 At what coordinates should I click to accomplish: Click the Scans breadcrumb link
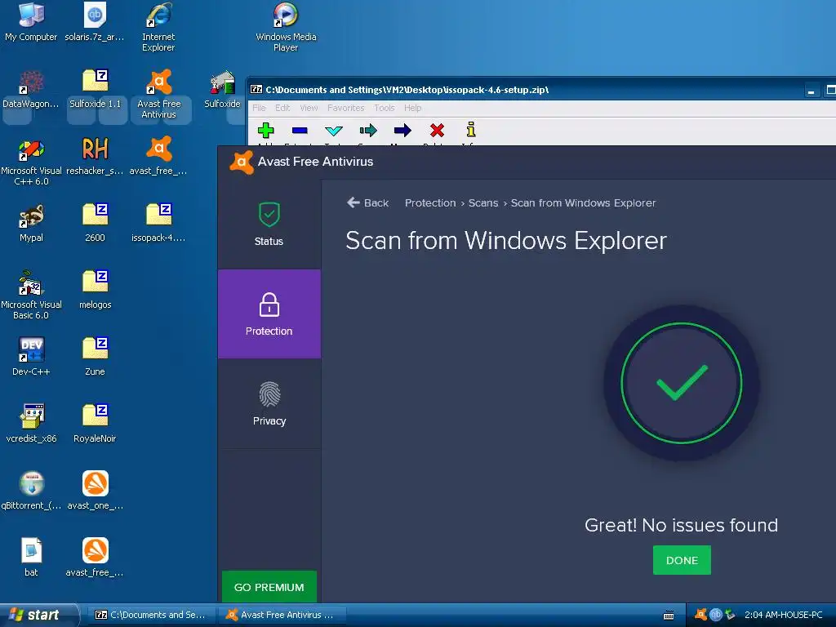[x=483, y=202]
